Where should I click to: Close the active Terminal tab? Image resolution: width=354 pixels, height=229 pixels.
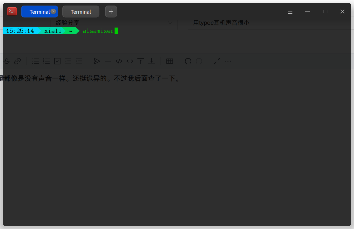click(53, 11)
